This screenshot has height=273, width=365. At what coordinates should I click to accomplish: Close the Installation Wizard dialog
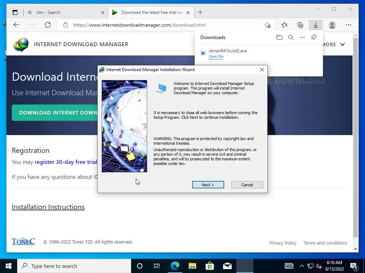(262, 70)
